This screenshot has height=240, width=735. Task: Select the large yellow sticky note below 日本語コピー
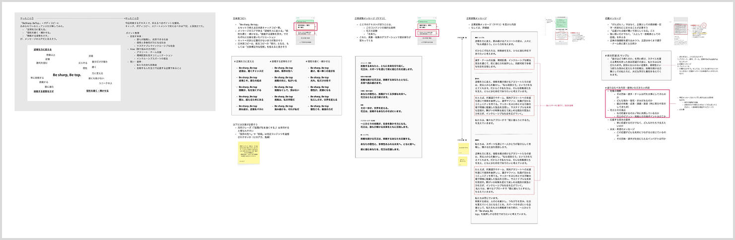tap(248, 153)
